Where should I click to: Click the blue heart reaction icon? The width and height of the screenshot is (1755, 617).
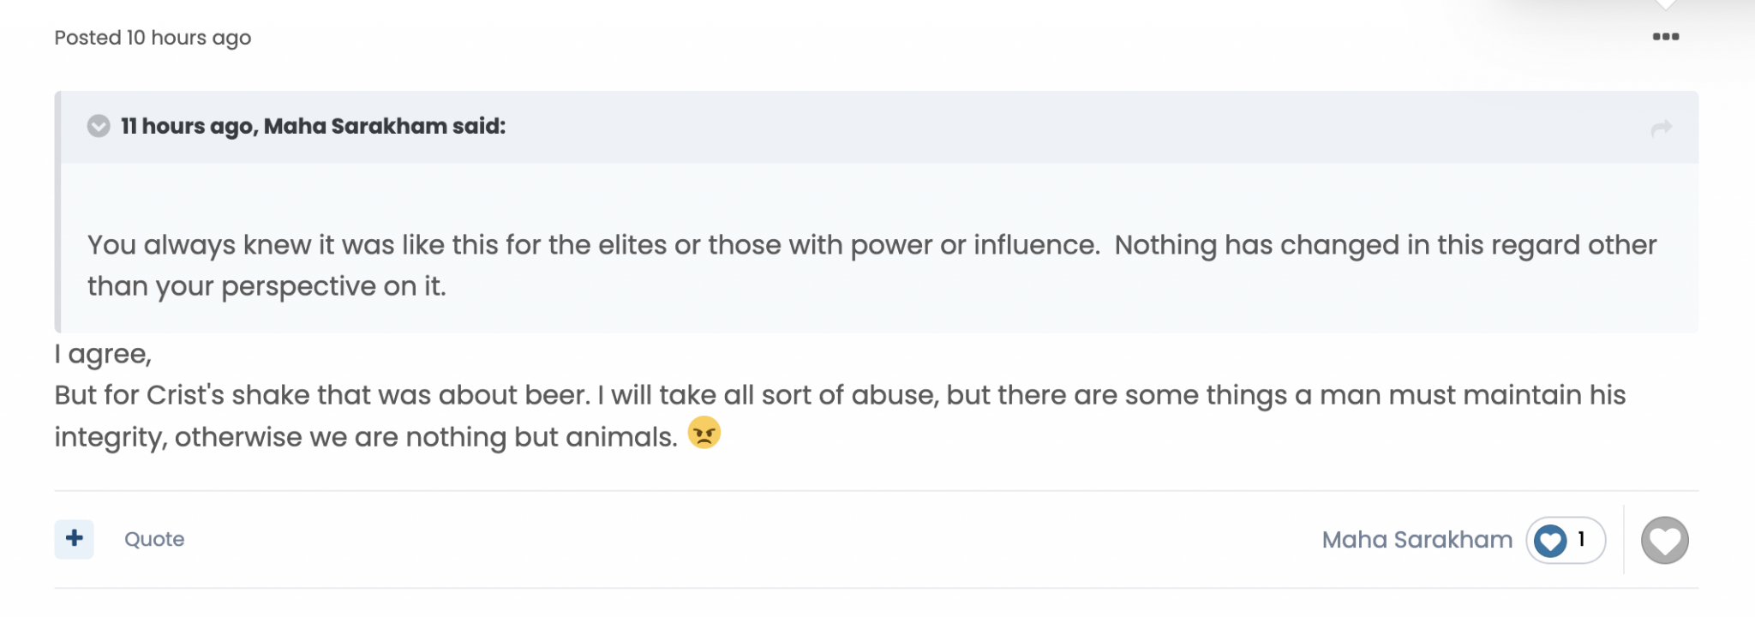(1549, 541)
